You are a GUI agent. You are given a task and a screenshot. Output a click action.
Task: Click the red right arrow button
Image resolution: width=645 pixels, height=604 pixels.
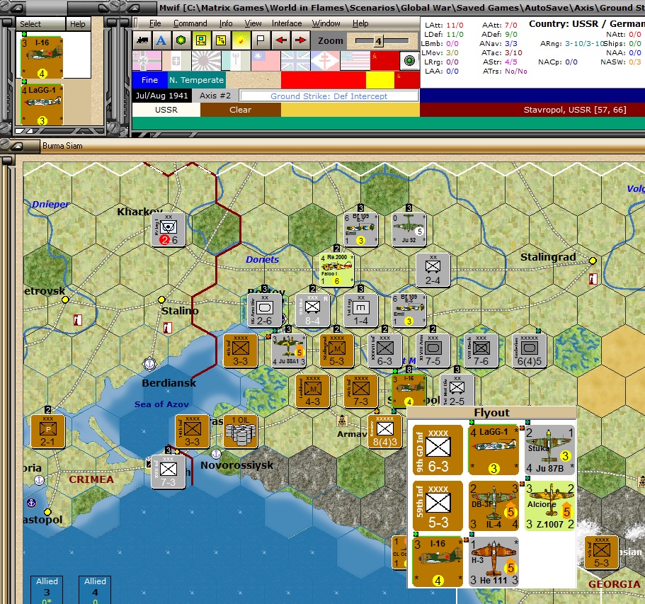click(301, 40)
